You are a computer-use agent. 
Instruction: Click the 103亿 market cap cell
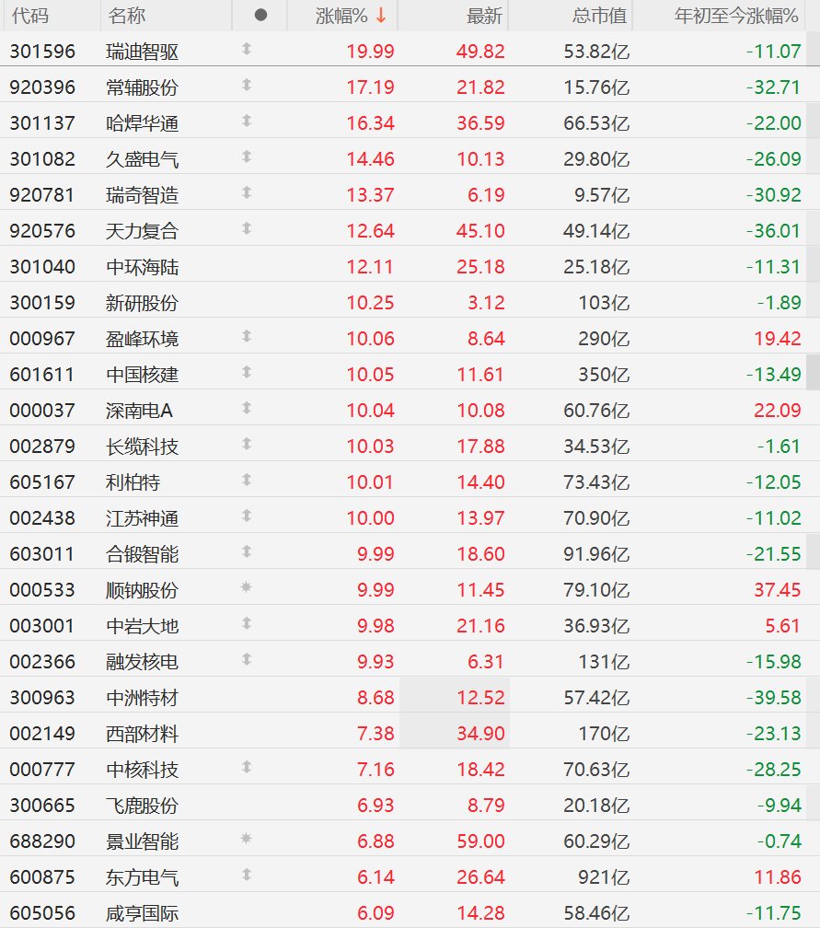point(604,303)
